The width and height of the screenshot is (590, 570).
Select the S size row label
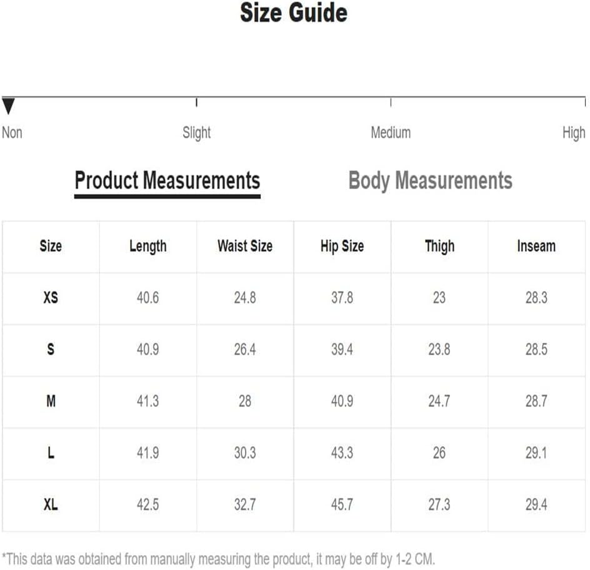(51, 350)
